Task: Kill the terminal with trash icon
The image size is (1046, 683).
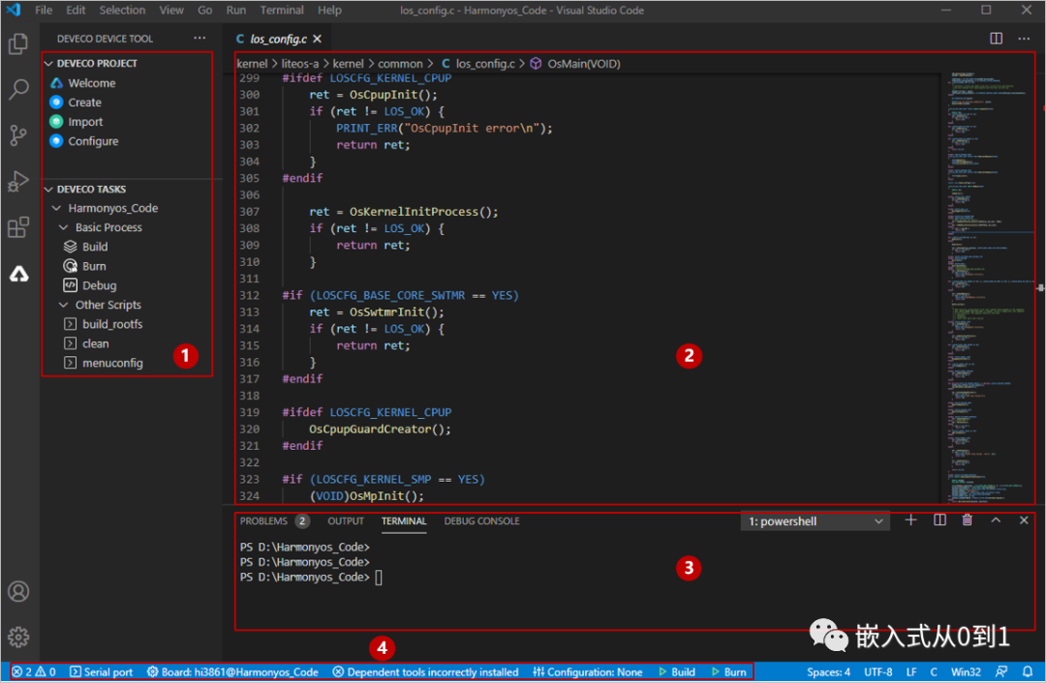Action: coord(967,520)
